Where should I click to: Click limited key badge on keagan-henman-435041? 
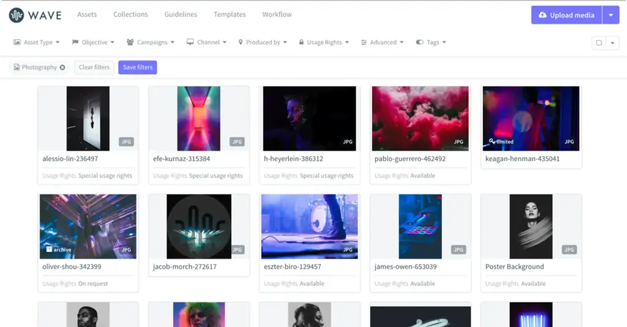(501, 141)
